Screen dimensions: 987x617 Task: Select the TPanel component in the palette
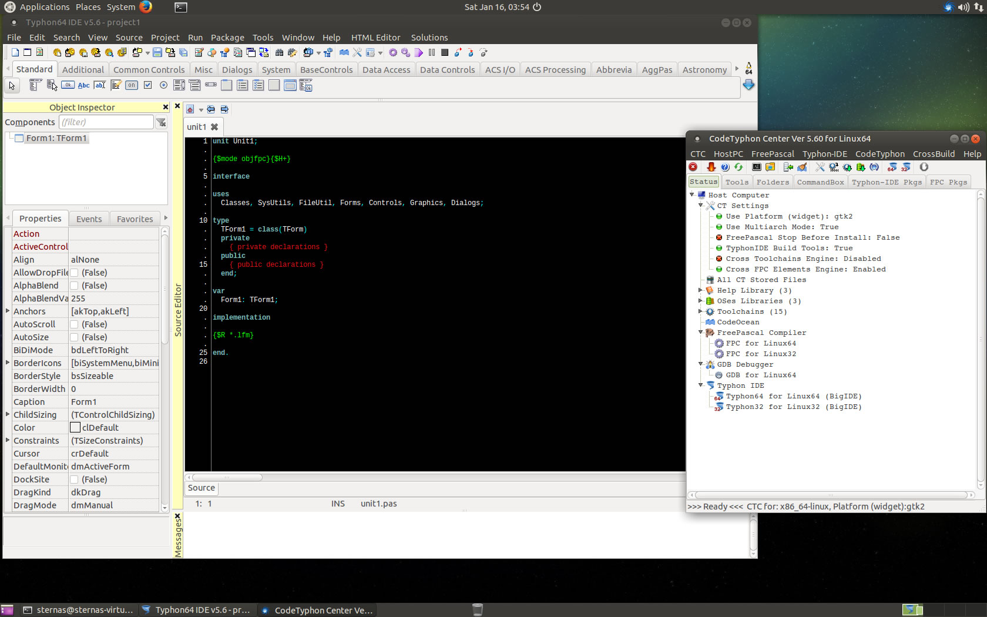point(274,85)
